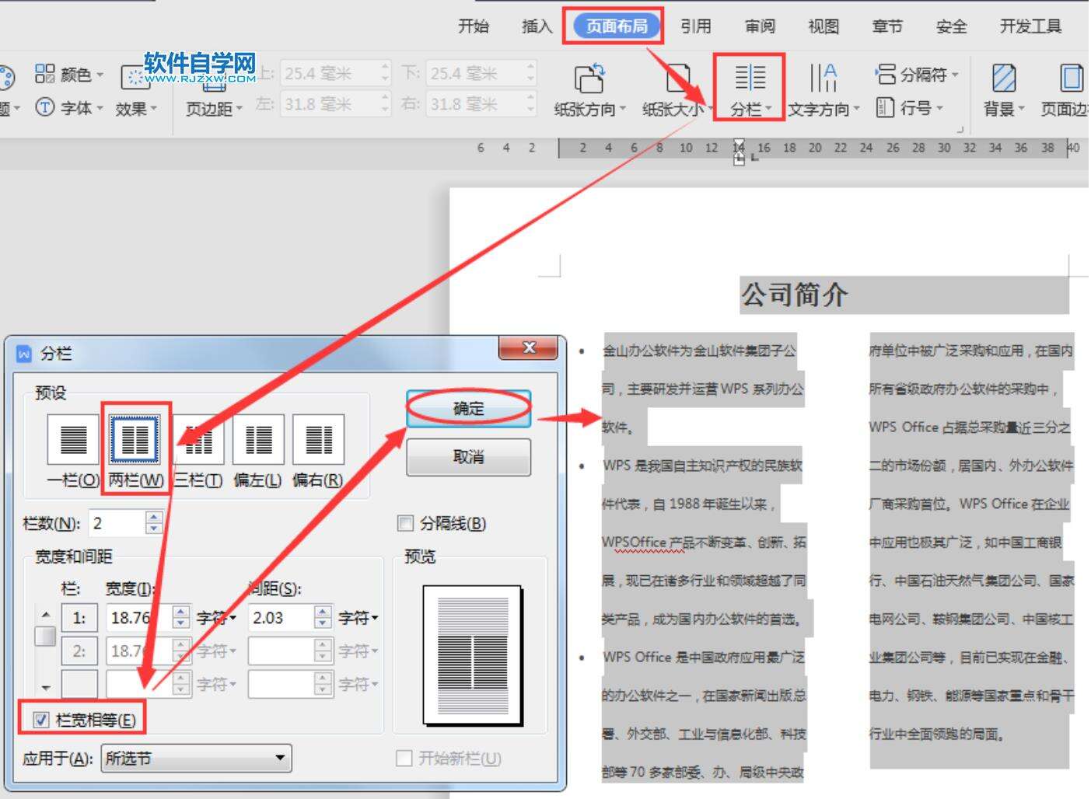The width and height of the screenshot is (1091, 799).
Task: Open the 字体 theme fonts menu
Action: pyautogui.click(x=68, y=107)
